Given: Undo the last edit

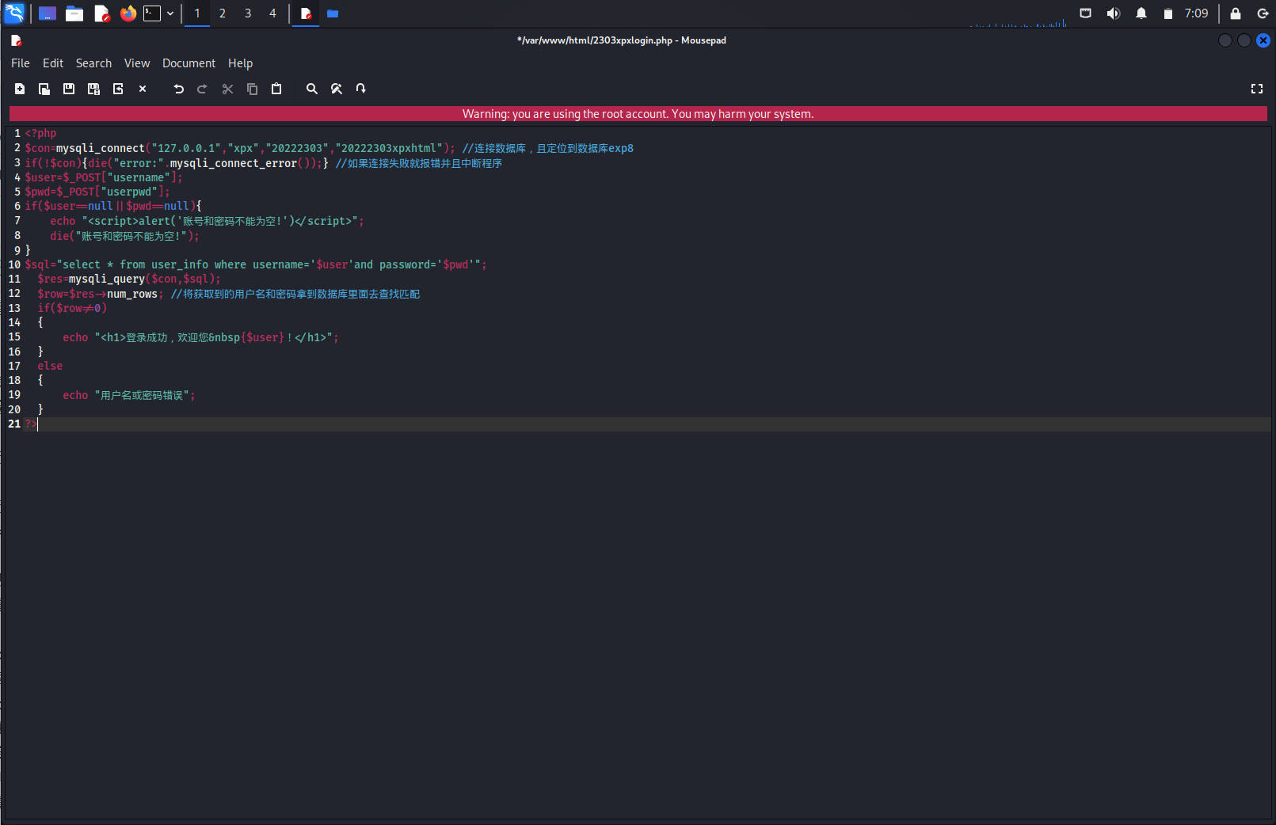Looking at the screenshot, I should pos(179,89).
